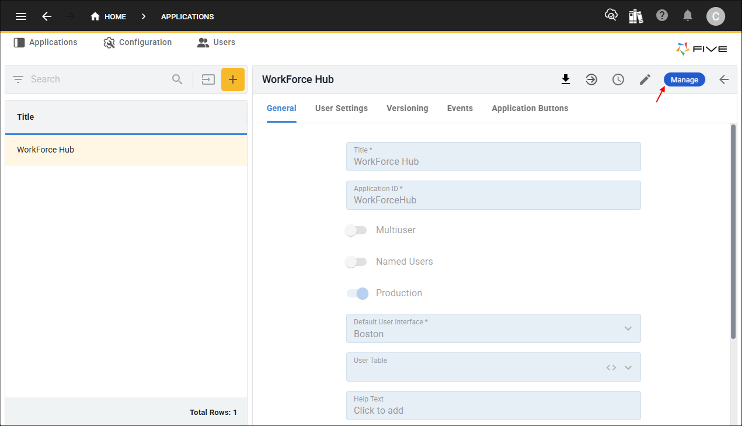
Task: Click the Application ID field
Action: (493, 195)
